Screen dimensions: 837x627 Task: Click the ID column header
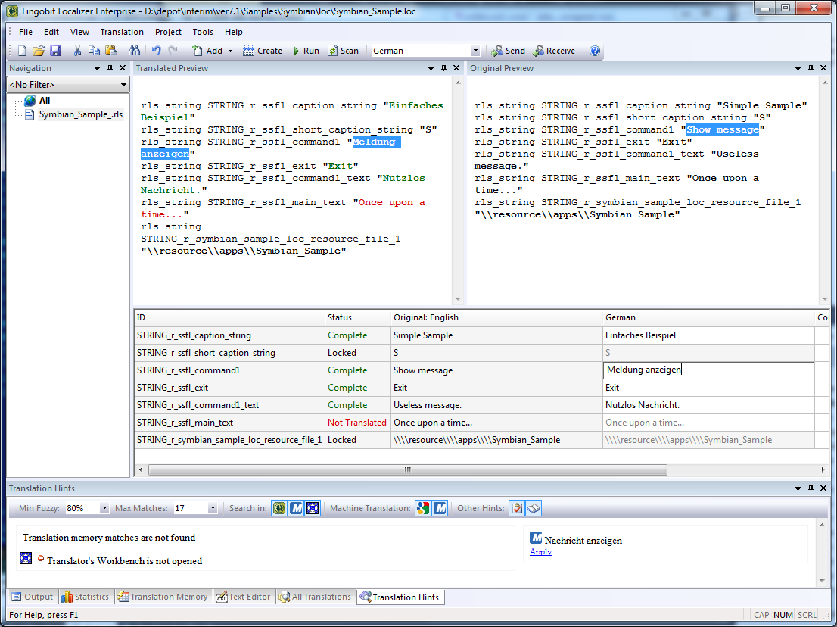point(229,318)
